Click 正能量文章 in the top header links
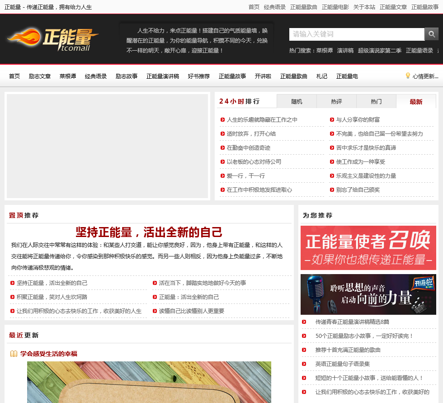The width and height of the screenshot is (443, 403). click(393, 7)
